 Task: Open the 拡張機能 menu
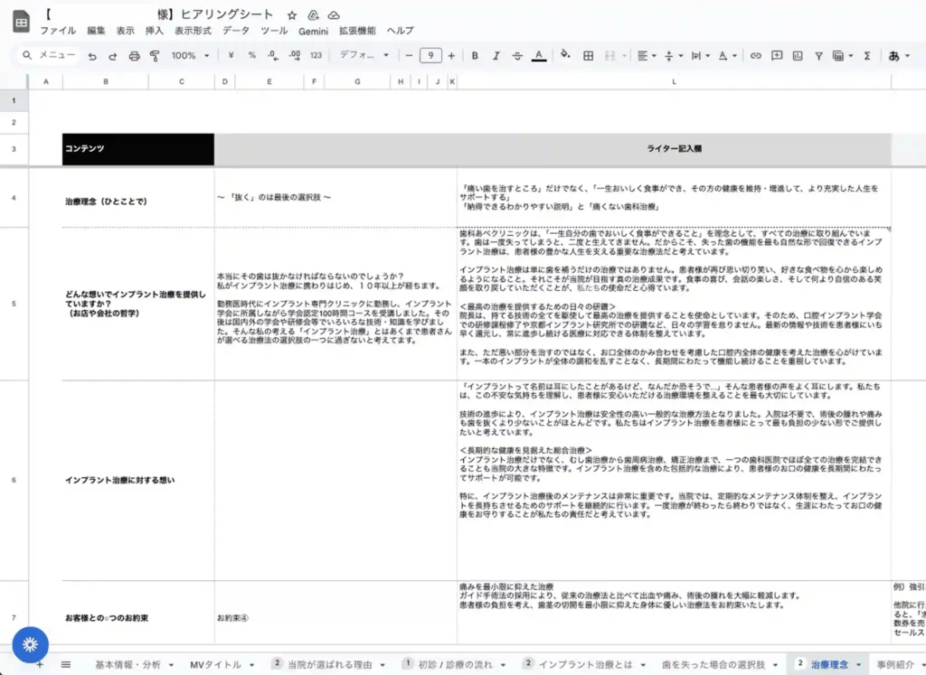point(357,31)
